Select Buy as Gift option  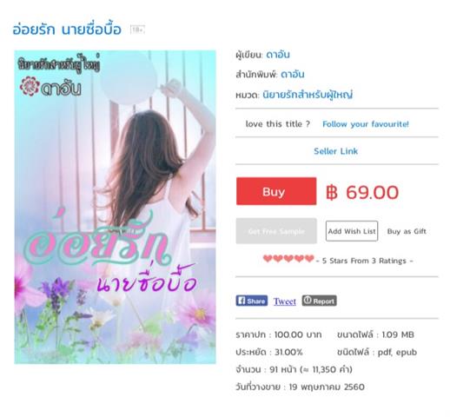click(407, 231)
